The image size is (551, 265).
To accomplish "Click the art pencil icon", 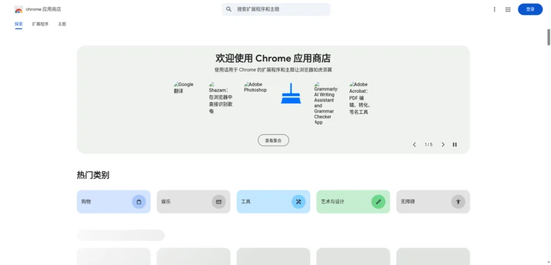I will (378, 202).
